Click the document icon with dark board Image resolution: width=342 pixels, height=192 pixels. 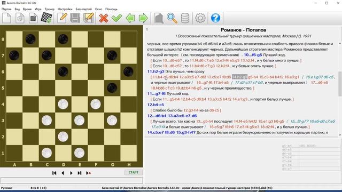(33, 18)
